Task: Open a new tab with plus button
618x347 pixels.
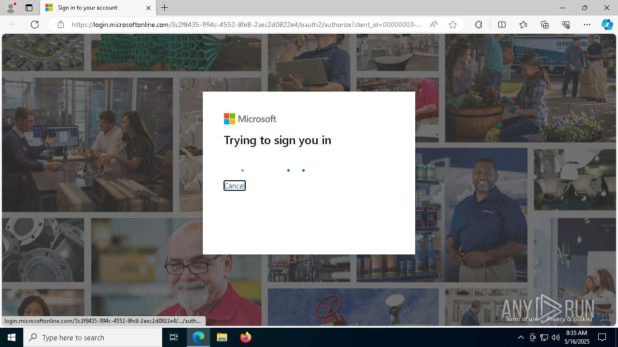Action: (x=165, y=8)
